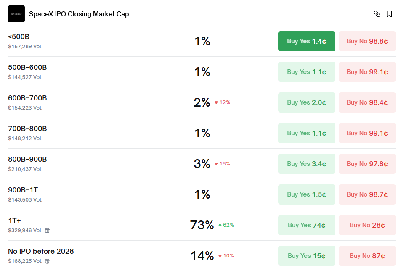Buy No on <500B at 98.8¢
Viewport: 401px width, 273px height.
(367, 41)
